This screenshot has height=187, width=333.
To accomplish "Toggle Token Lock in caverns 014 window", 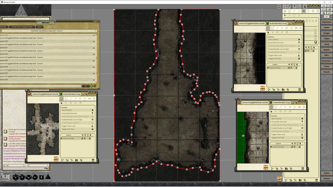I will [x=302, y=135].
